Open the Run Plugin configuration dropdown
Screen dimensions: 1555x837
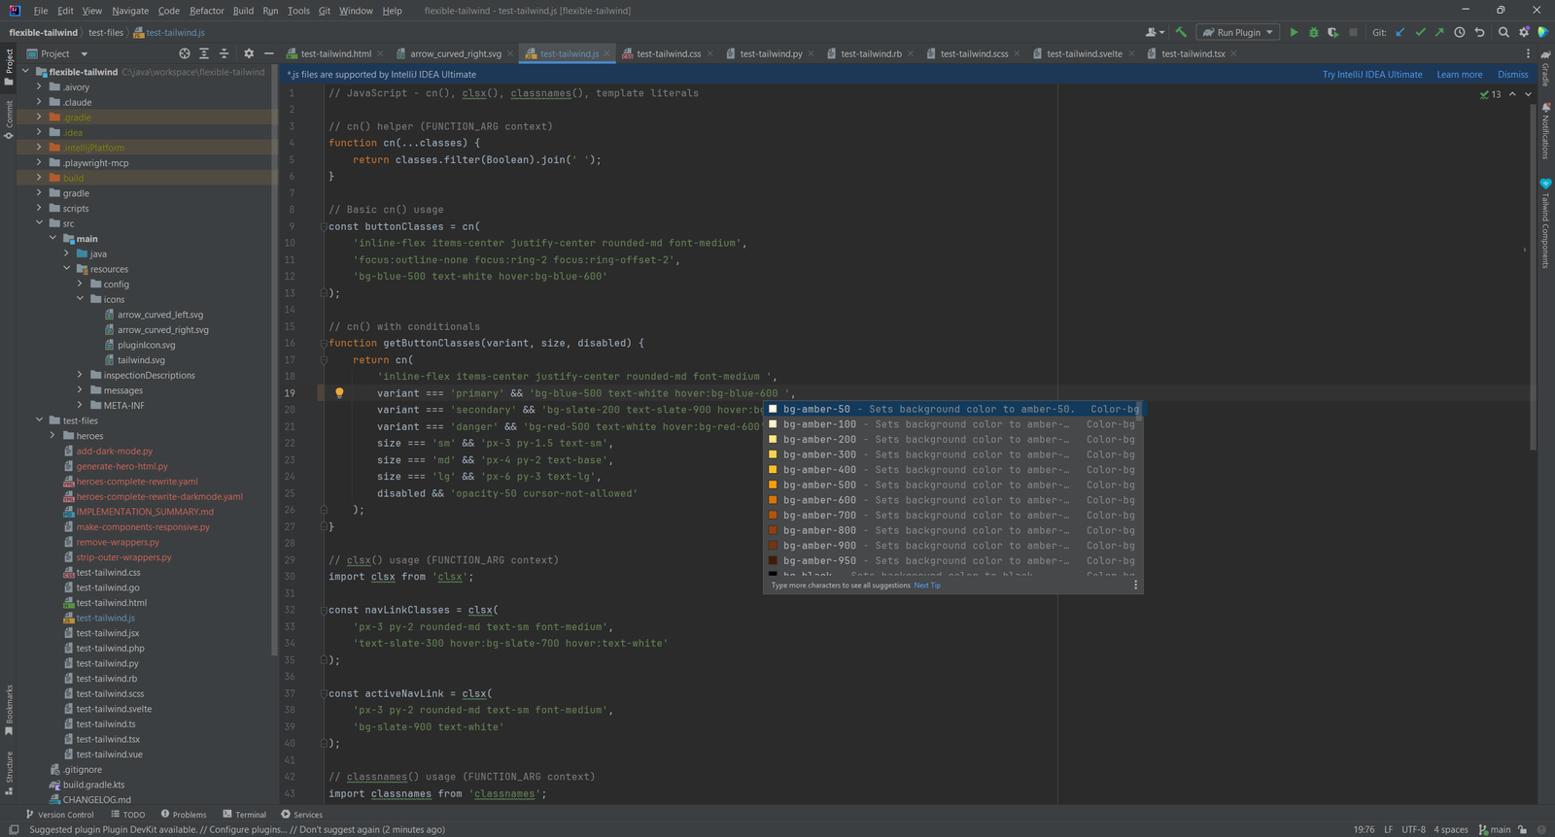click(x=1238, y=32)
